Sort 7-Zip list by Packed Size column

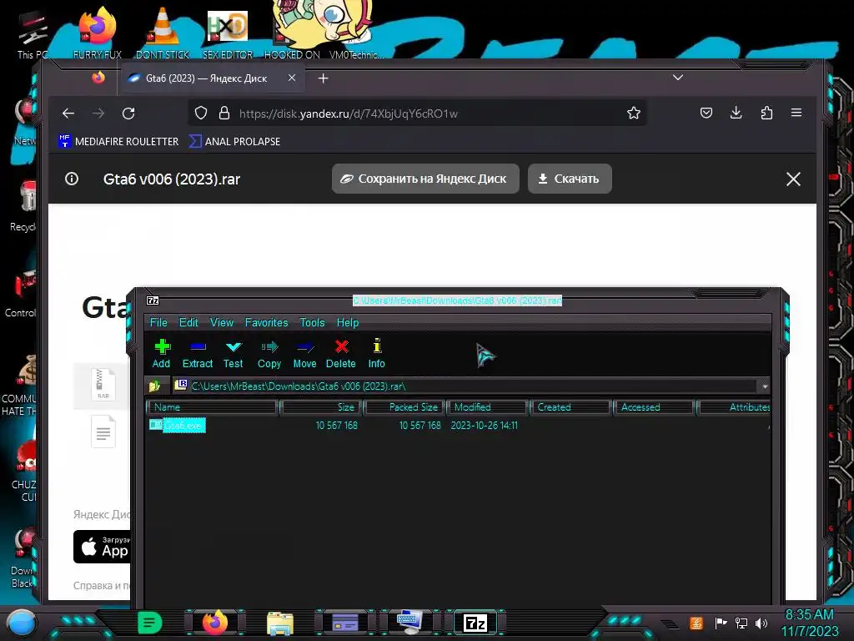pyautogui.click(x=406, y=407)
